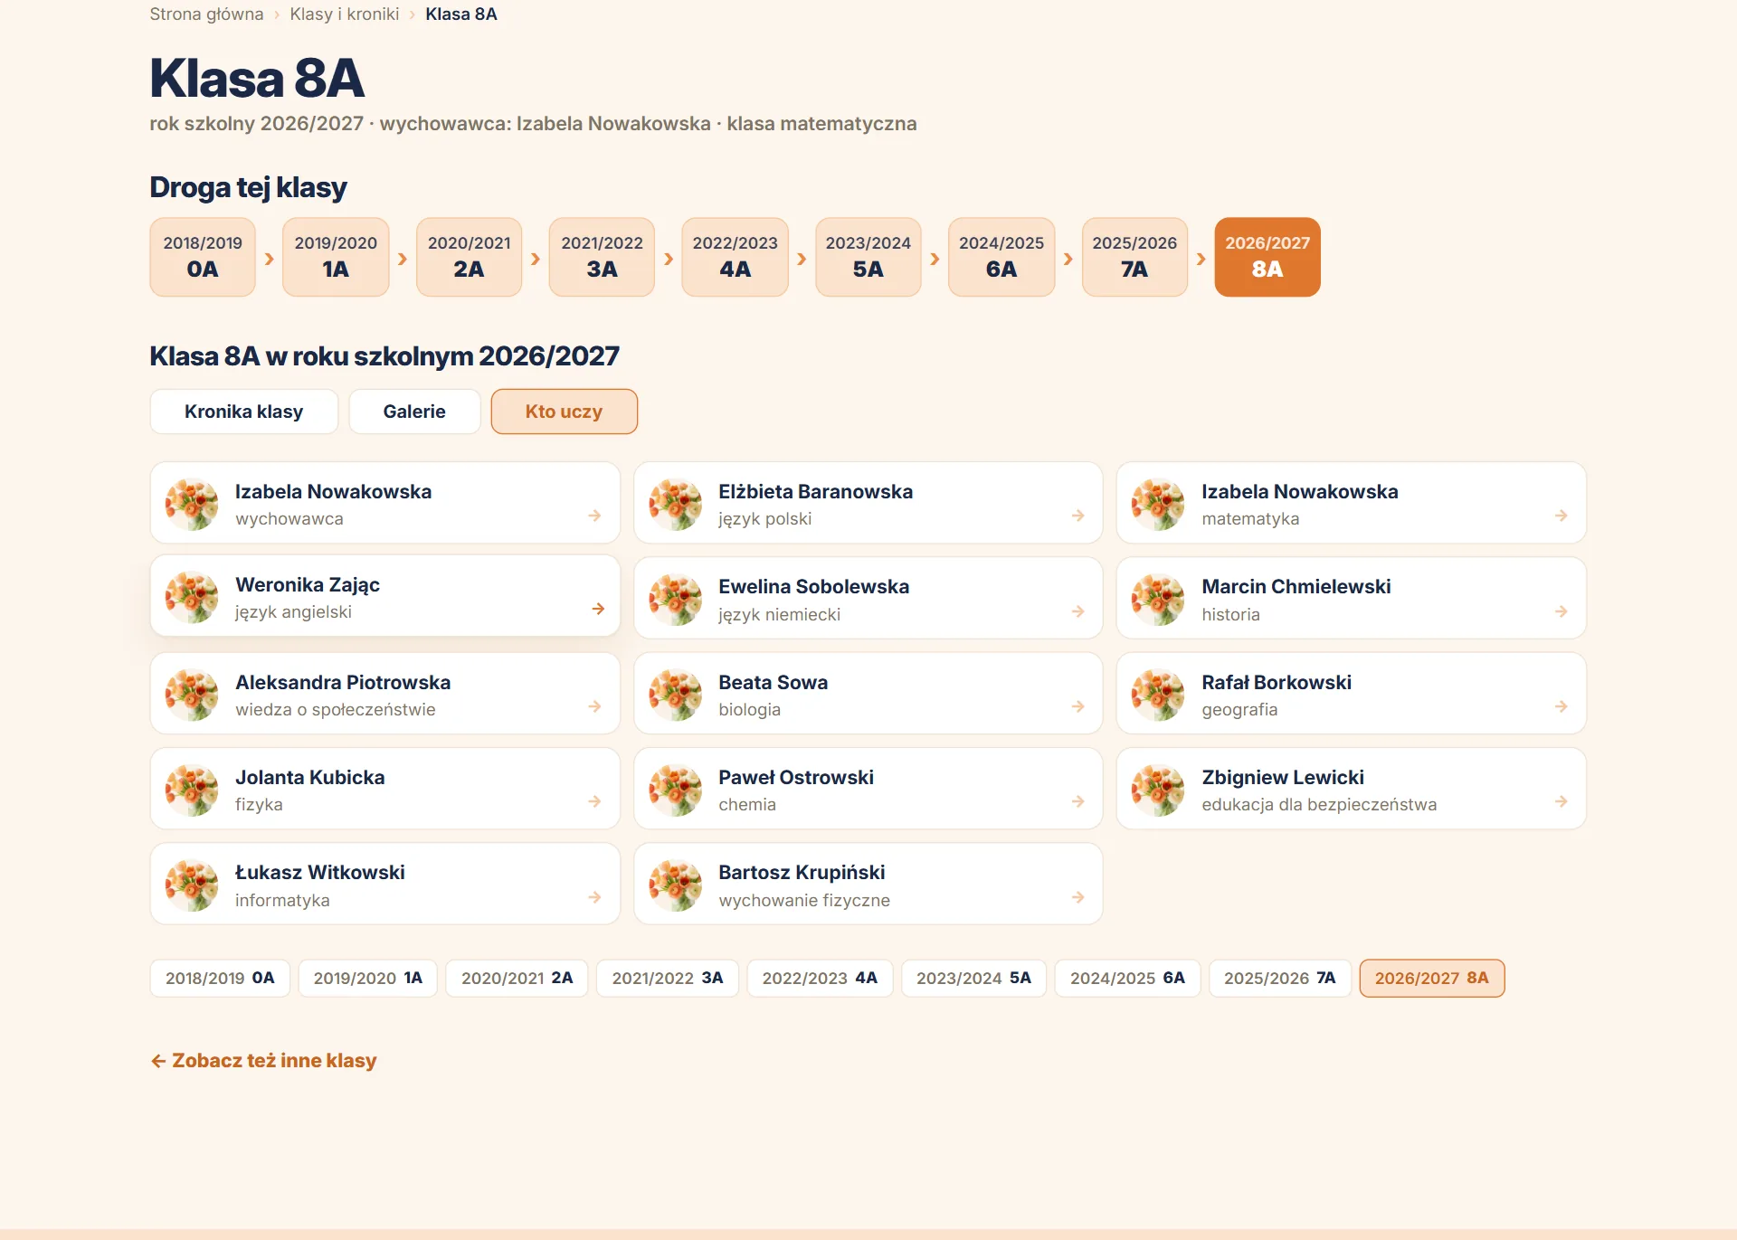Select 2023/2024 5A timeline card
1737x1240 pixels.
(868, 257)
